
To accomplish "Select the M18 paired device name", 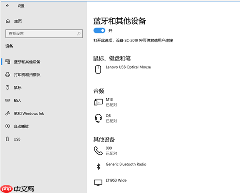I will (109, 99).
